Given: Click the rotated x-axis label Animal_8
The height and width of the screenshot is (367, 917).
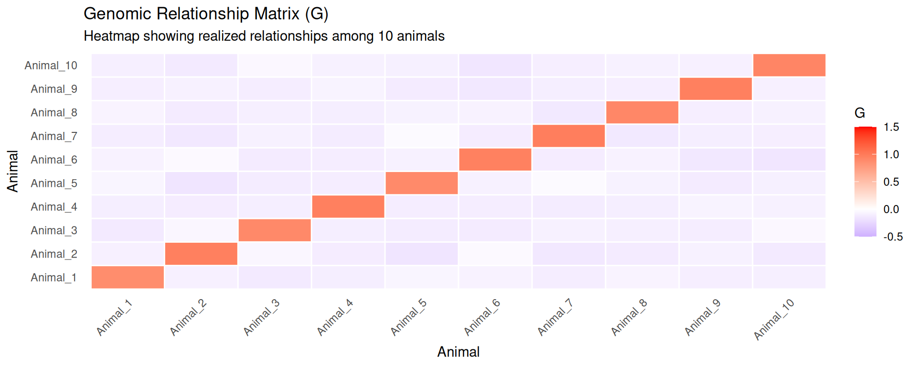Looking at the screenshot, I should pyautogui.click(x=629, y=317).
